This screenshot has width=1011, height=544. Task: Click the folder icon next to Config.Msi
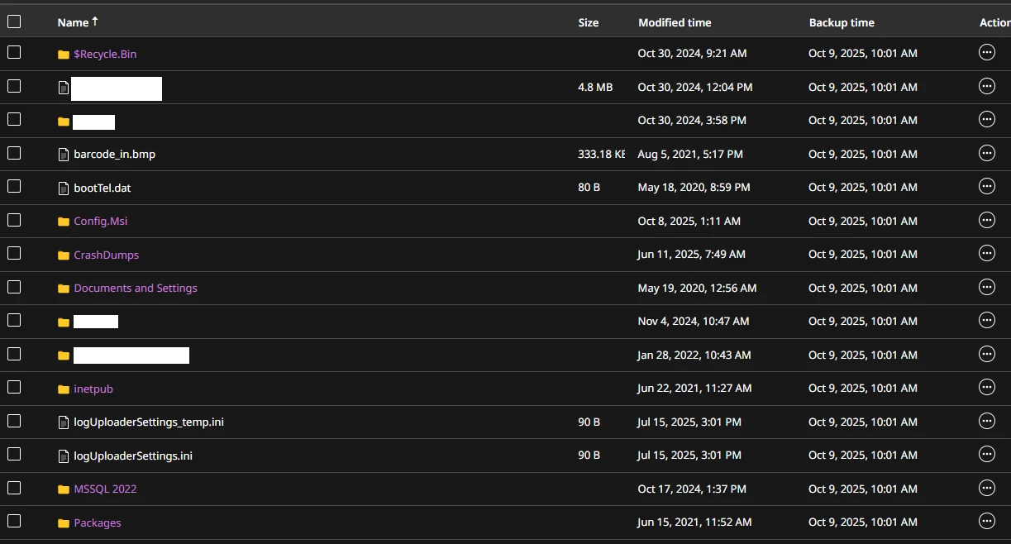[x=64, y=222]
